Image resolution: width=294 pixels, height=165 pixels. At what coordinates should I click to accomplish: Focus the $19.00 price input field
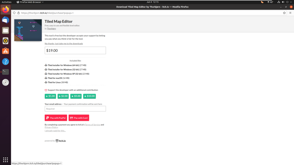pos(75,50)
